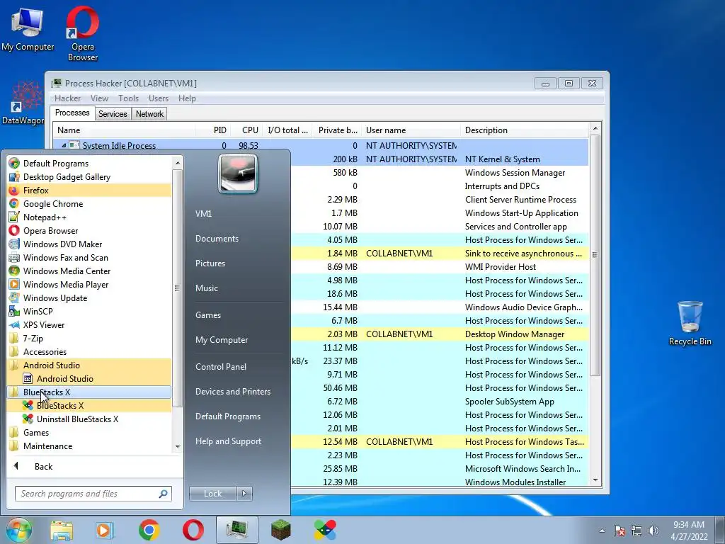725x544 pixels.
Task: Open Documents from the Start menu
Action: [x=217, y=238]
